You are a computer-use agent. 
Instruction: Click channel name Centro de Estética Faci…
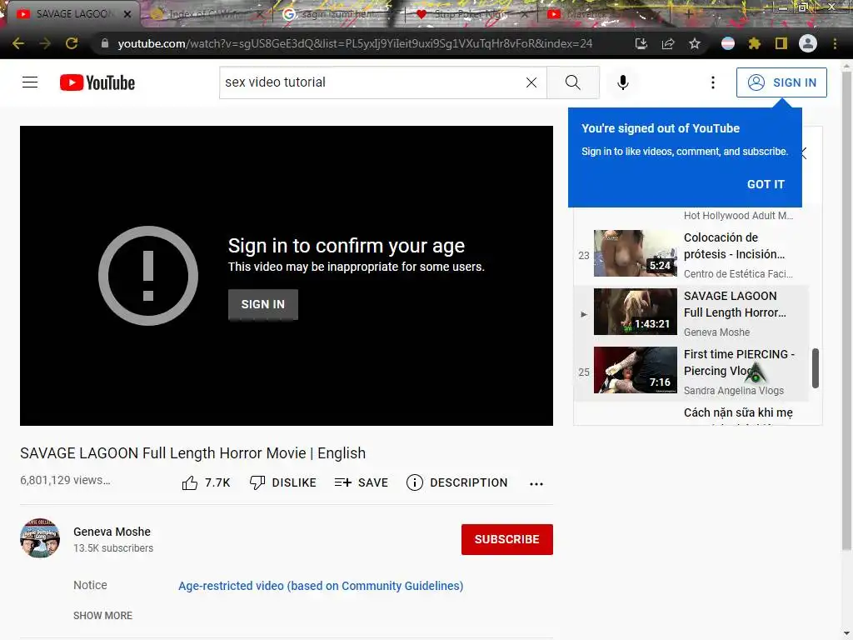pyautogui.click(x=738, y=273)
